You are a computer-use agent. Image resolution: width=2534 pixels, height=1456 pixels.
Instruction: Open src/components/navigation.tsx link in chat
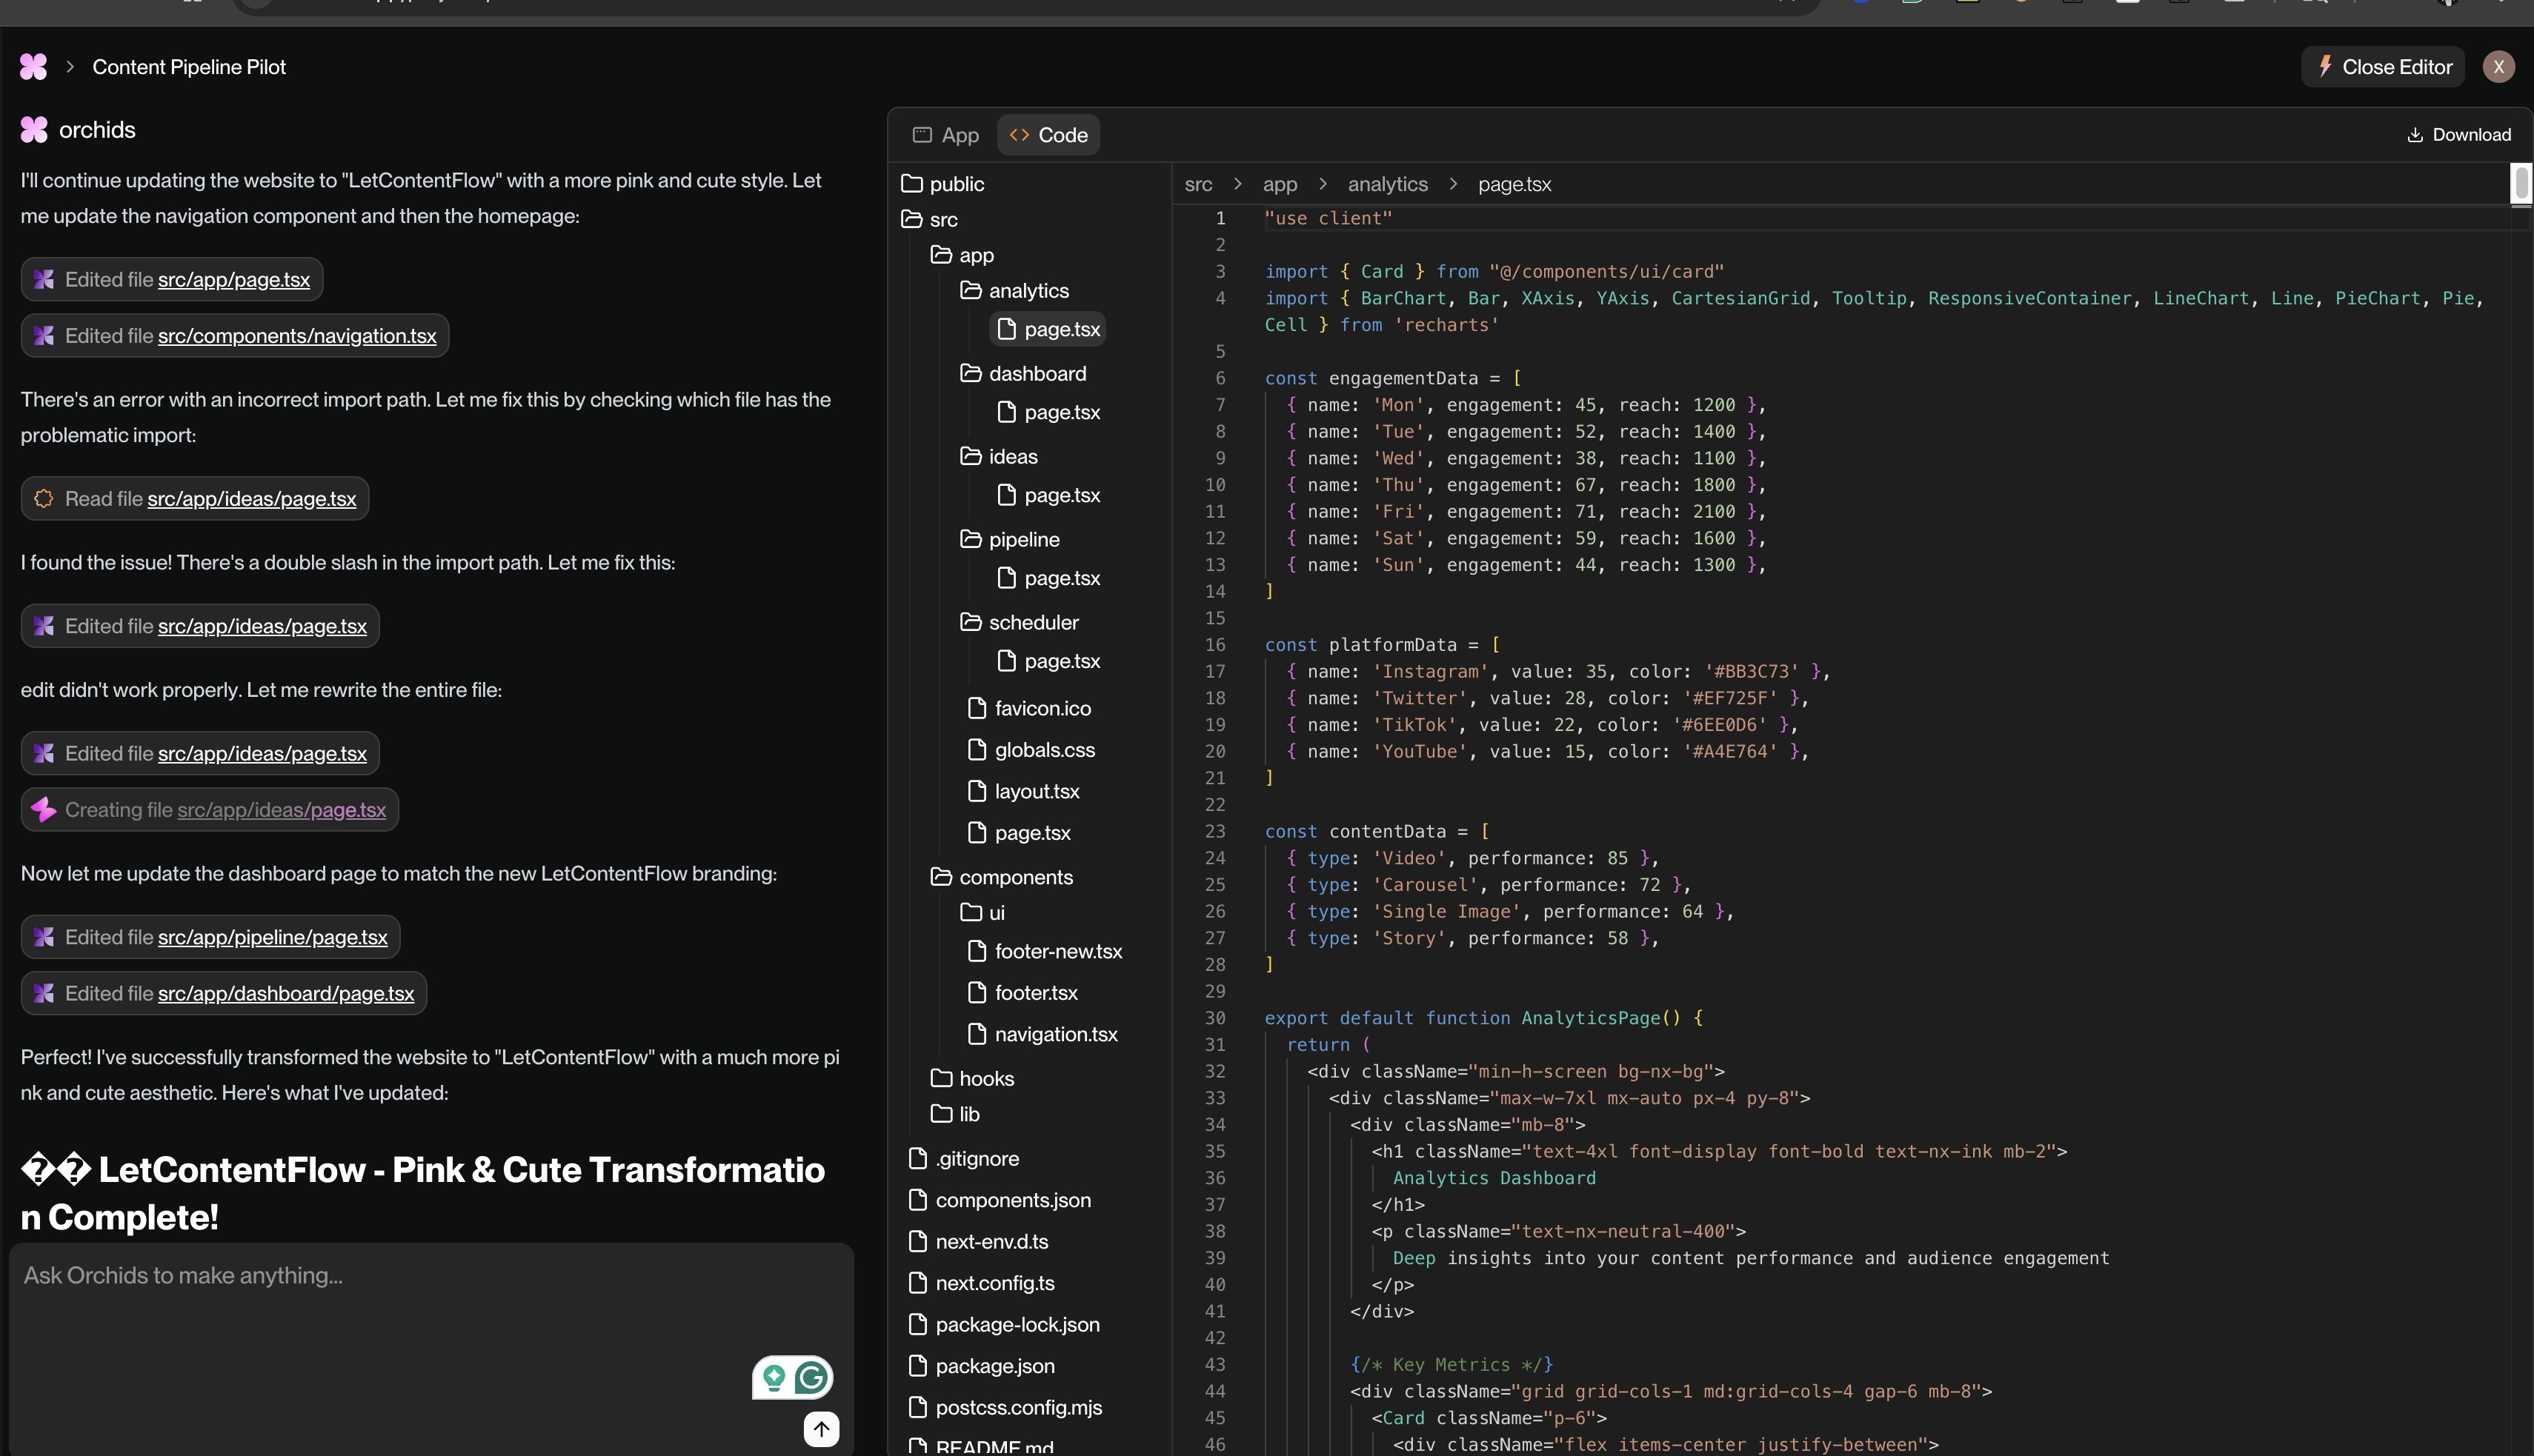pos(296,336)
